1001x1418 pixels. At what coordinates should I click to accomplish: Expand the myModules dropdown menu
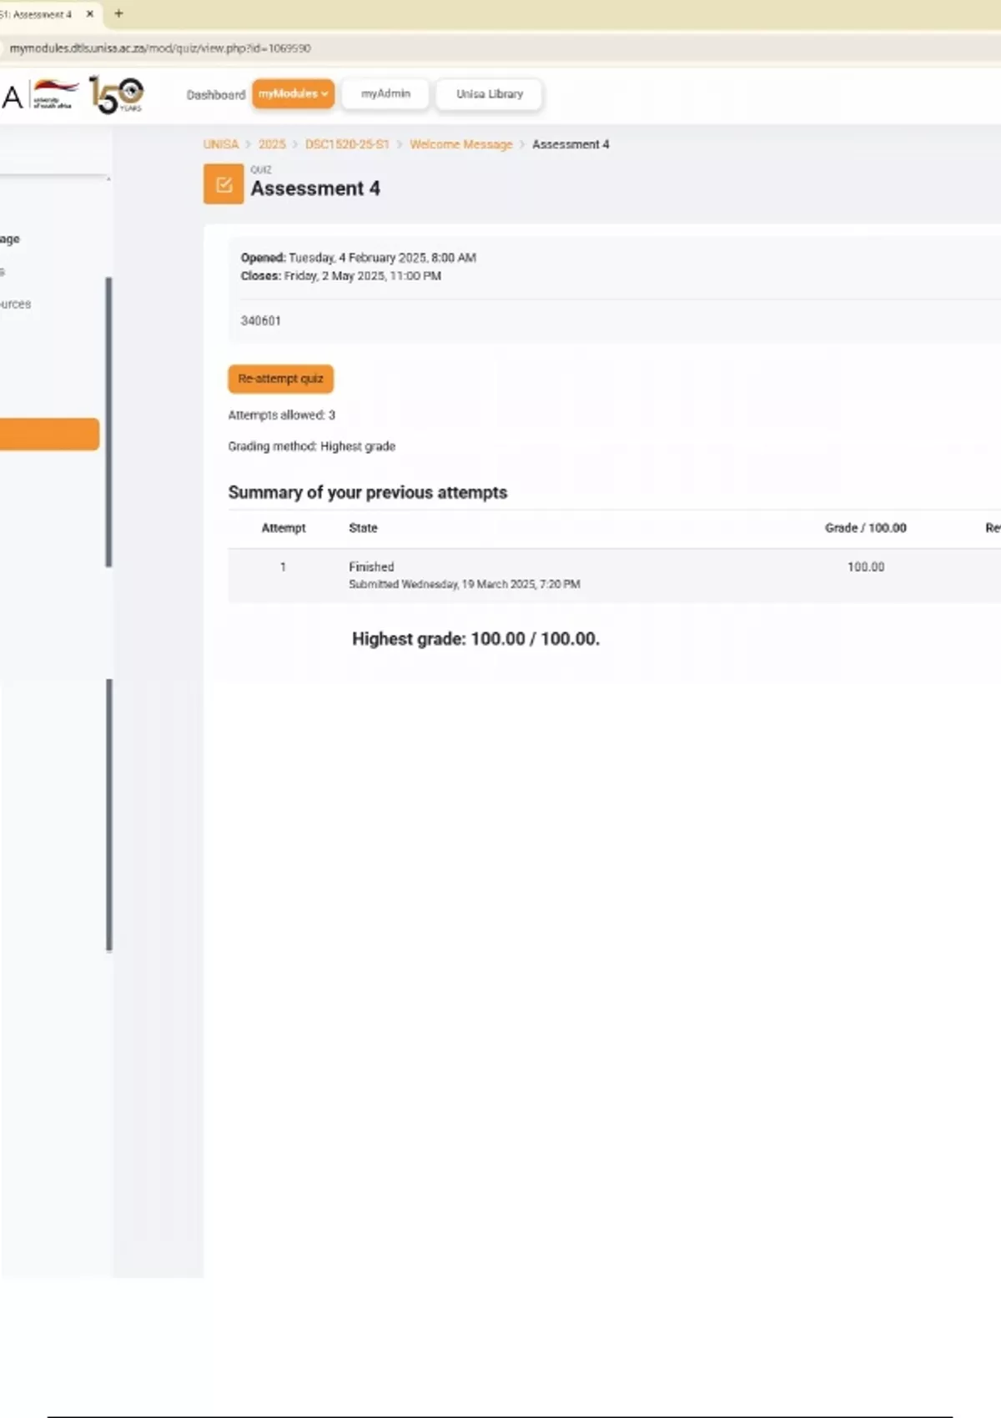[293, 94]
